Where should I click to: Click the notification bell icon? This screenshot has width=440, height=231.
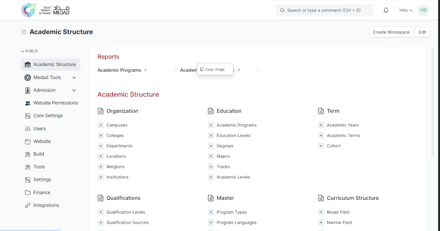(386, 10)
